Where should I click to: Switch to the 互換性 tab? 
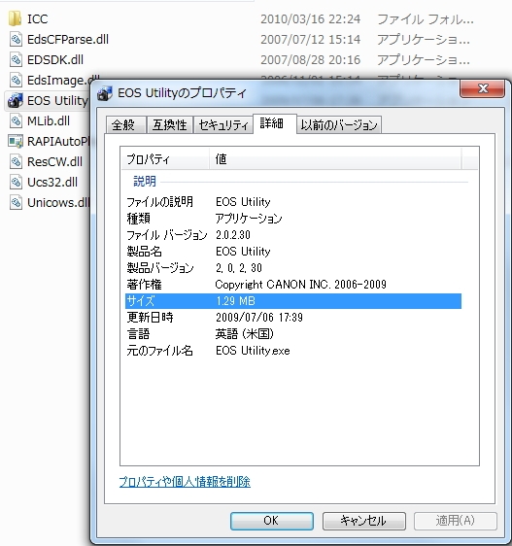coord(170,124)
